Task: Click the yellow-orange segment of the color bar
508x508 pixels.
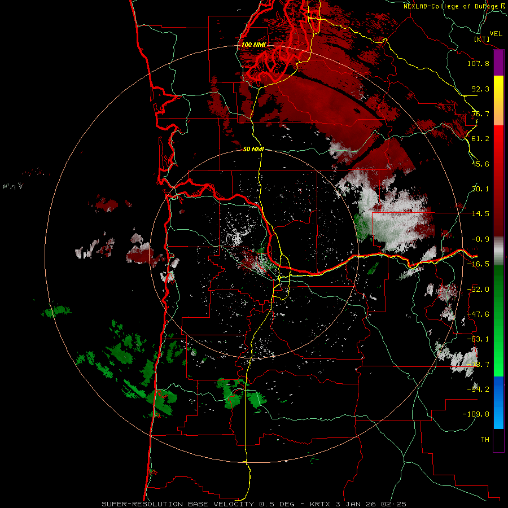Action: point(498,100)
